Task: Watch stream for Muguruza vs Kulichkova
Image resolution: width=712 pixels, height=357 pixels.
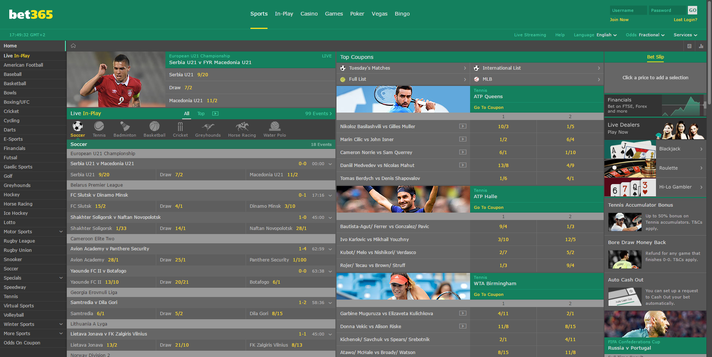Action: [x=463, y=313]
